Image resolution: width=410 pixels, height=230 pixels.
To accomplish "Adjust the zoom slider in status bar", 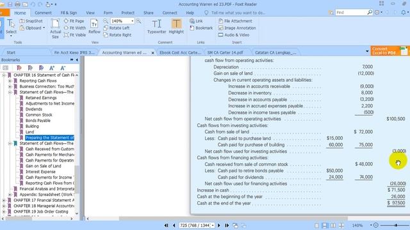I will coord(396,225).
